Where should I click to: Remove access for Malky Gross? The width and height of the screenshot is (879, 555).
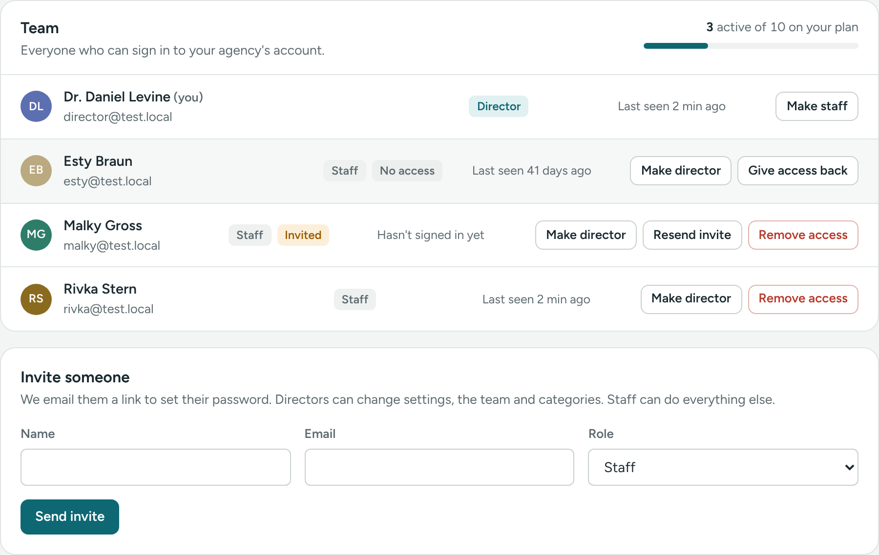803,235
